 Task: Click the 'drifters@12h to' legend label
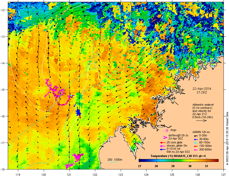tap(178, 135)
